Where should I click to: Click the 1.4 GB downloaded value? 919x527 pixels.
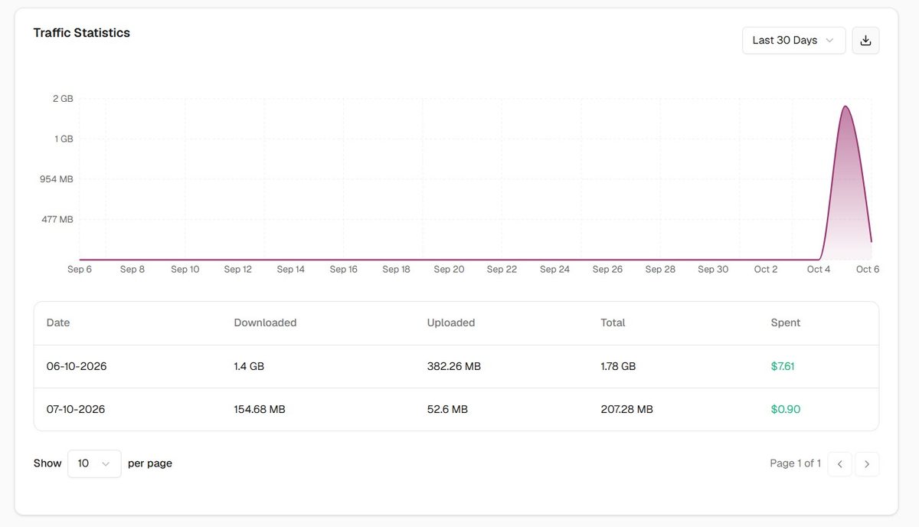click(249, 366)
